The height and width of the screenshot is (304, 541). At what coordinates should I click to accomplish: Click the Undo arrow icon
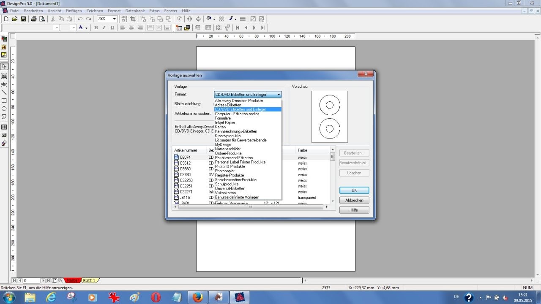point(80,19)
